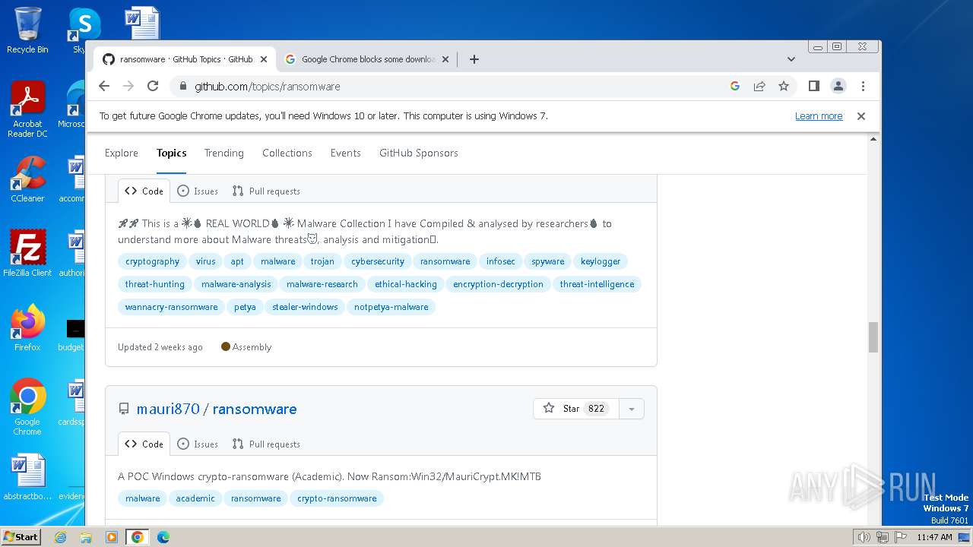This screenshot has width=973, height=547.
Task: Select the Acrobat Reader DC desktop icon
Action: pos(27,109)
